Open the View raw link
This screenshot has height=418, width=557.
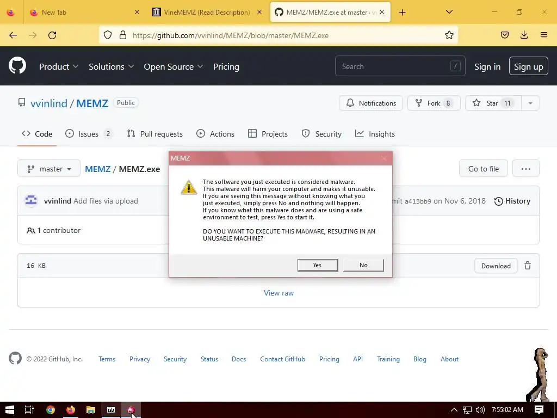[x=279, y=293]
